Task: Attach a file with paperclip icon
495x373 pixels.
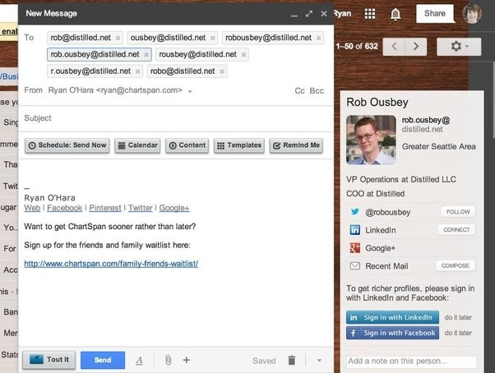Action: 168,360
